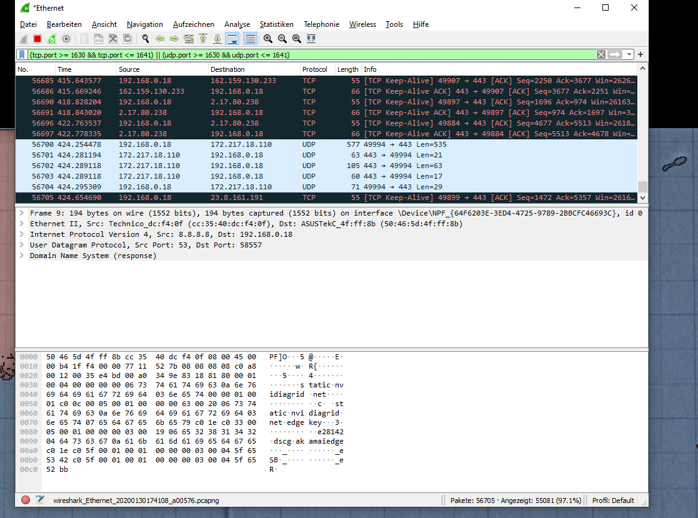This screenshot has width=698, height=518.
Task: Sort by the Protocol column header
Action: [317, 69]
